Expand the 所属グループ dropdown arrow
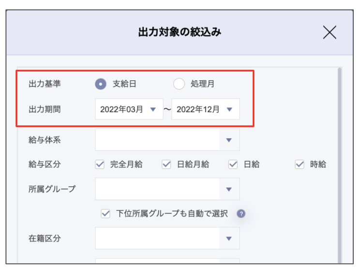Screen dimensions: 359x268 click(229, 189)
